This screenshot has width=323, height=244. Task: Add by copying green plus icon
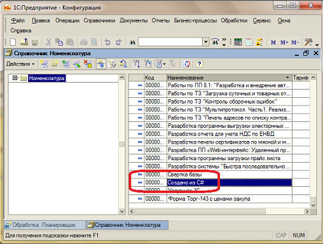tap(65, 64)
